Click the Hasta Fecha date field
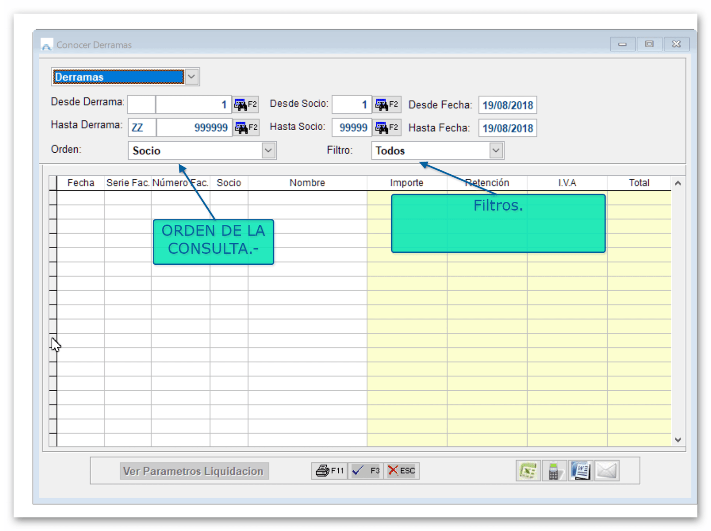The image size is (711, 531). tap(507, 128)
